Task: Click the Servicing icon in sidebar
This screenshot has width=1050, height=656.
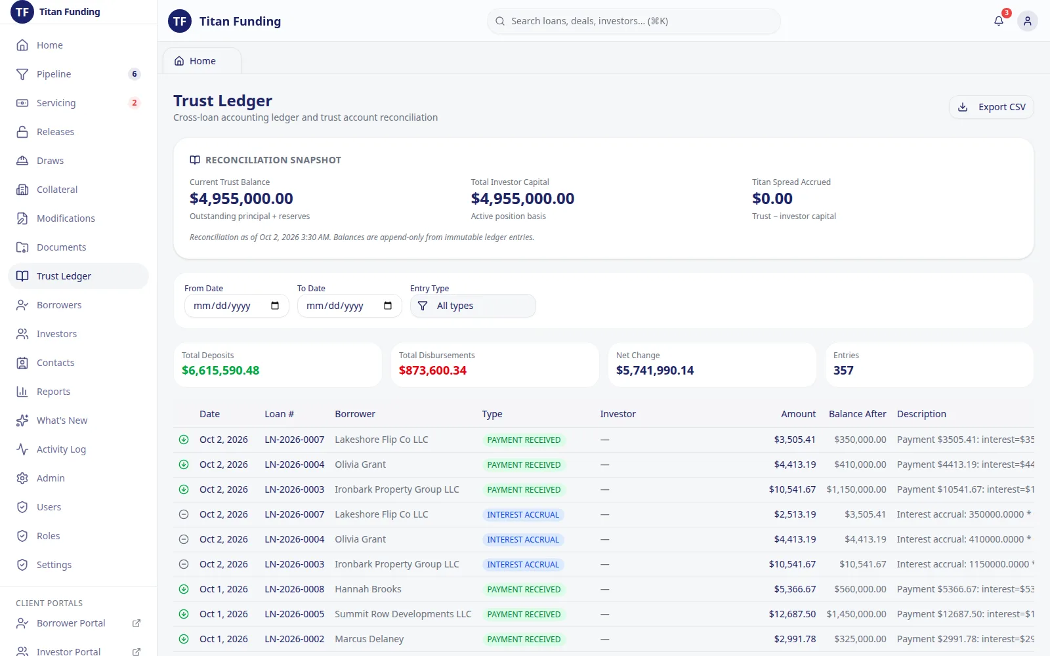Action: (x=22, y=103)
